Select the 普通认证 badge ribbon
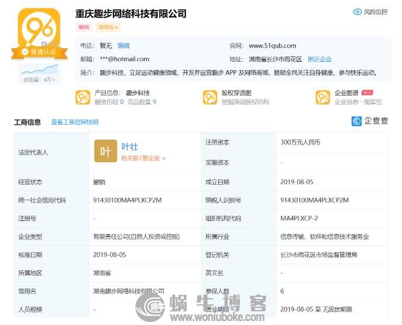 coord(39,52)
